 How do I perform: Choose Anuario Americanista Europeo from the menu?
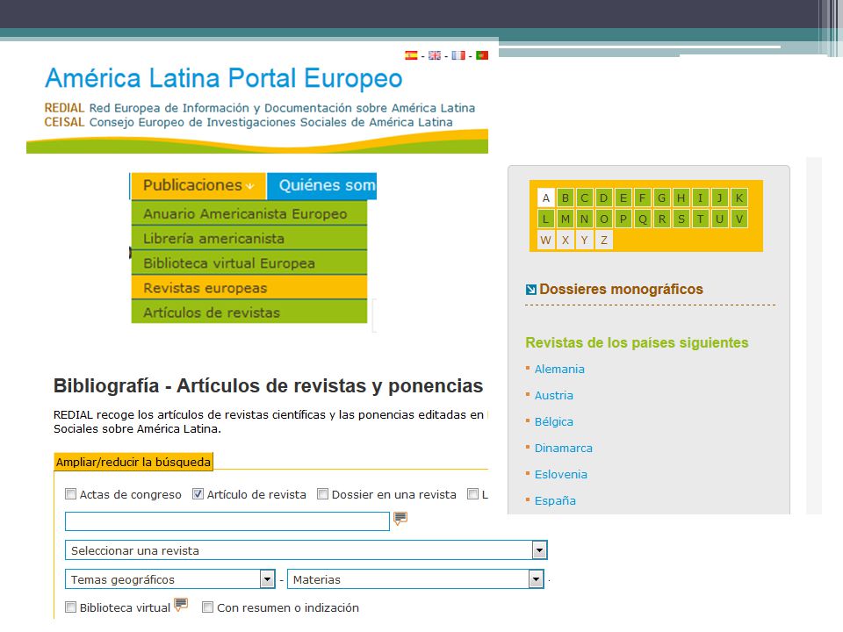tap(249, 213)
